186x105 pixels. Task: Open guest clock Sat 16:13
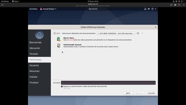click(93, 9)
